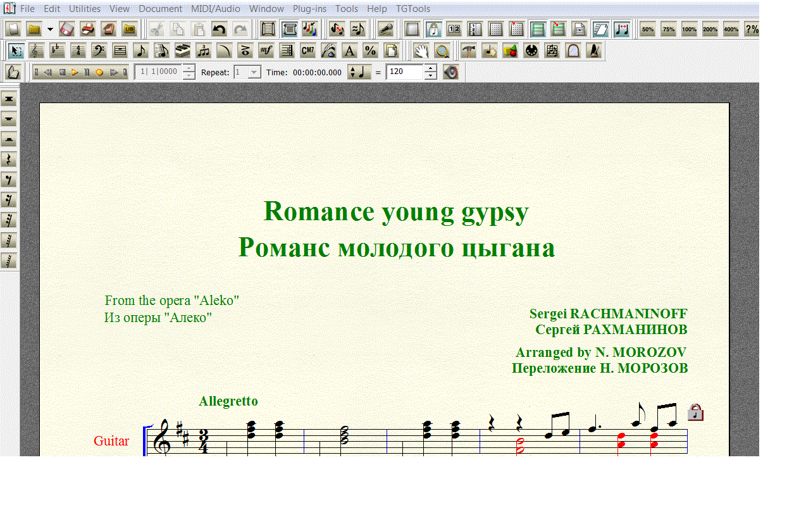806x517 pixels.
Task: Select the Page Layout tool
Action: 392,51
